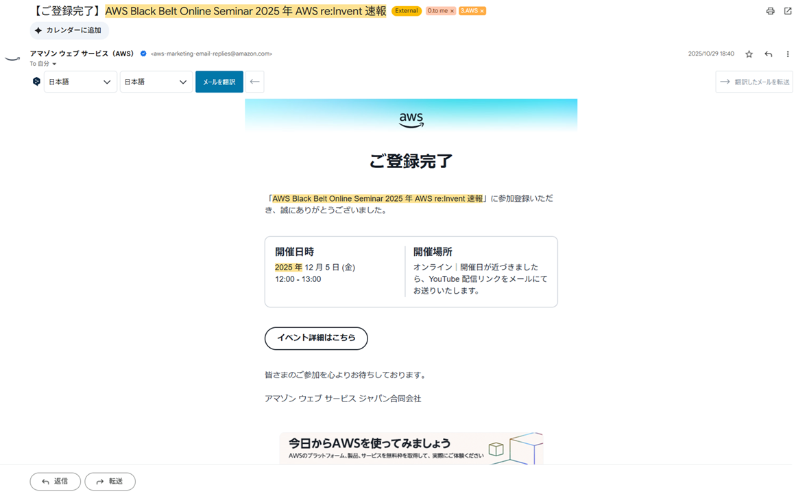Click the カレンダーに追加 button

click(69, 30)
